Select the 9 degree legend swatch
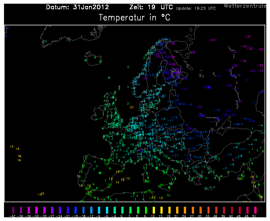 point(146,210)
